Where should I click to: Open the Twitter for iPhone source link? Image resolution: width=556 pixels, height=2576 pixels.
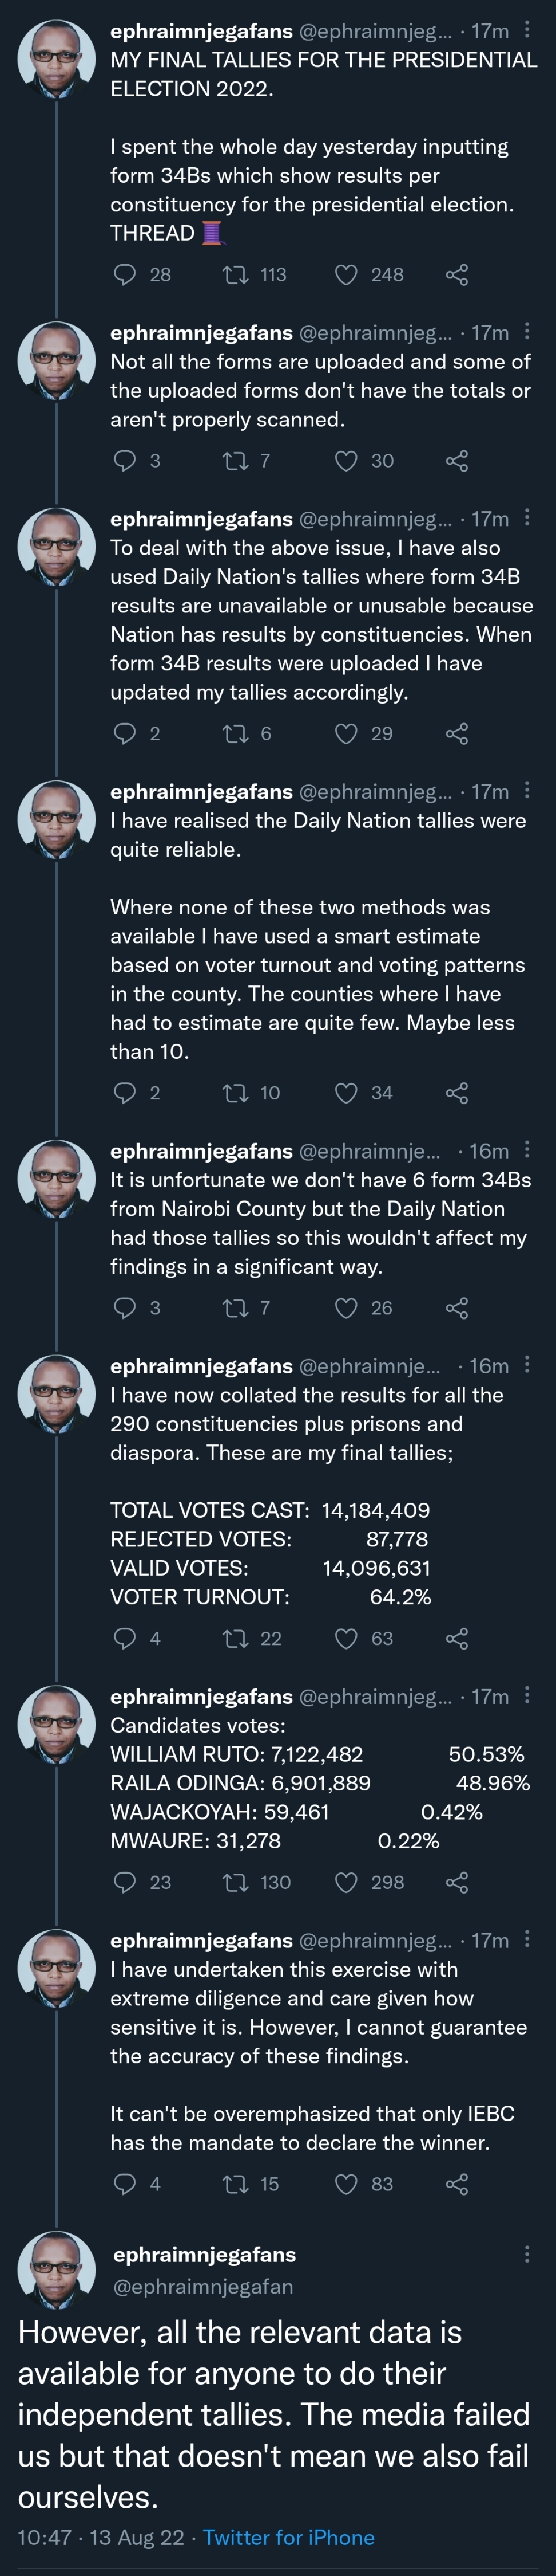coord(288,2537)
